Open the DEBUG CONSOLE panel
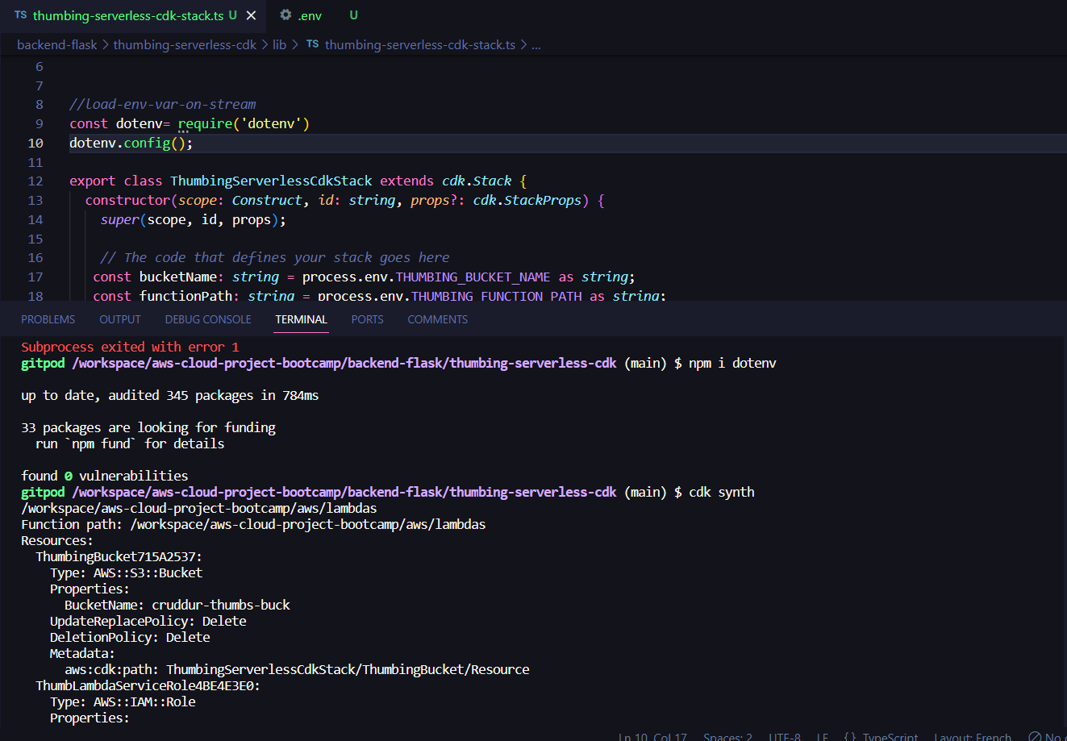 point(208,319)
